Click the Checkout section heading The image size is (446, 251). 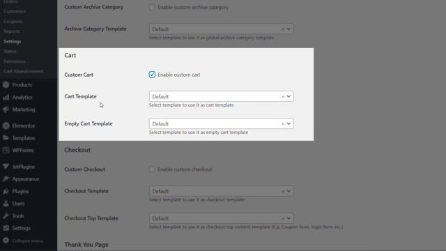click(x=77, y=150)
